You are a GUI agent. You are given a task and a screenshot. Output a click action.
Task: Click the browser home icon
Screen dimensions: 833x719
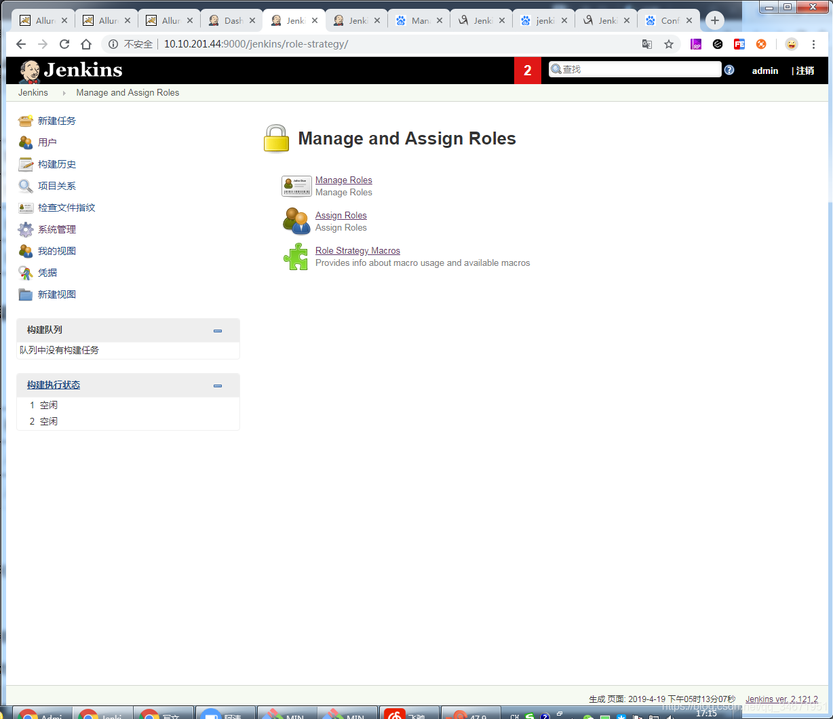pos(86,44)
